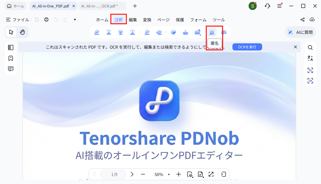Redo the last action

pyautogui.click(x=65, y=20)
